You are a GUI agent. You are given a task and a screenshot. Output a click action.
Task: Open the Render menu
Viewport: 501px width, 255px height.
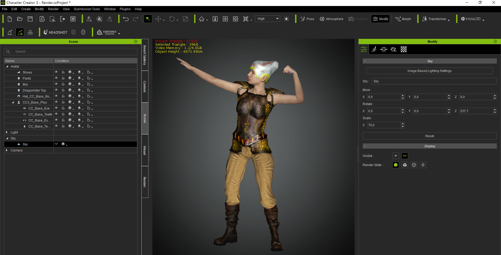53,9
